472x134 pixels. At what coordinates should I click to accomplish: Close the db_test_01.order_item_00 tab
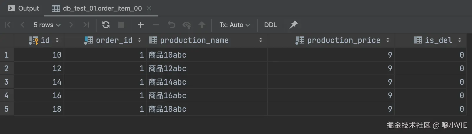pyautogui.click(x=149, y=8)
